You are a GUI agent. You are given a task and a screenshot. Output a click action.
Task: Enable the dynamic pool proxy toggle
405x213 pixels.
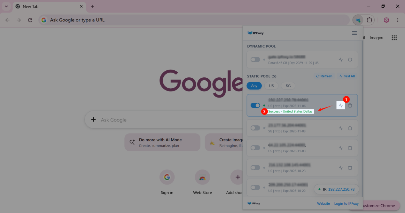click(255, 59)
